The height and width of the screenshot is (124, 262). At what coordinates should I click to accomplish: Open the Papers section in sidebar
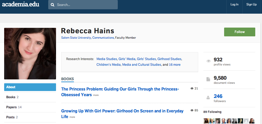point(14,107)
